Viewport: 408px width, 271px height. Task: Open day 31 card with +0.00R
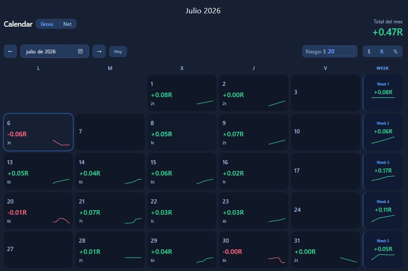pyautogui.click(x=326, y=250)
